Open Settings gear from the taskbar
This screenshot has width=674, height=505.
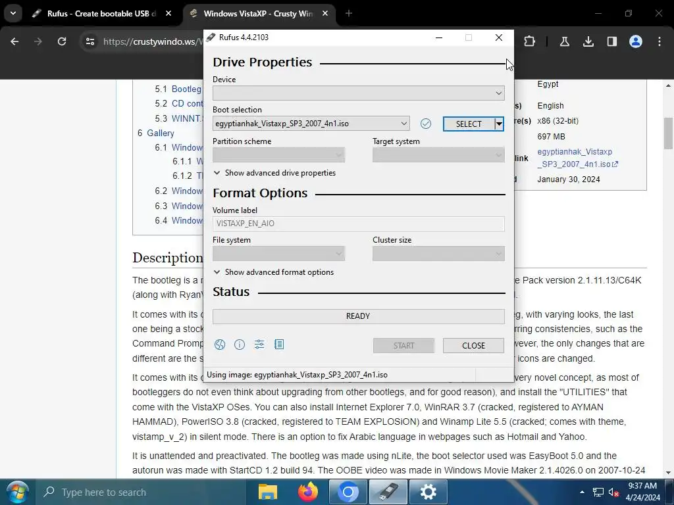point(428,492)
